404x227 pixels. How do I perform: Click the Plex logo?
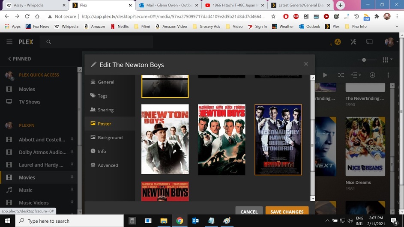[x=26, y=42]
